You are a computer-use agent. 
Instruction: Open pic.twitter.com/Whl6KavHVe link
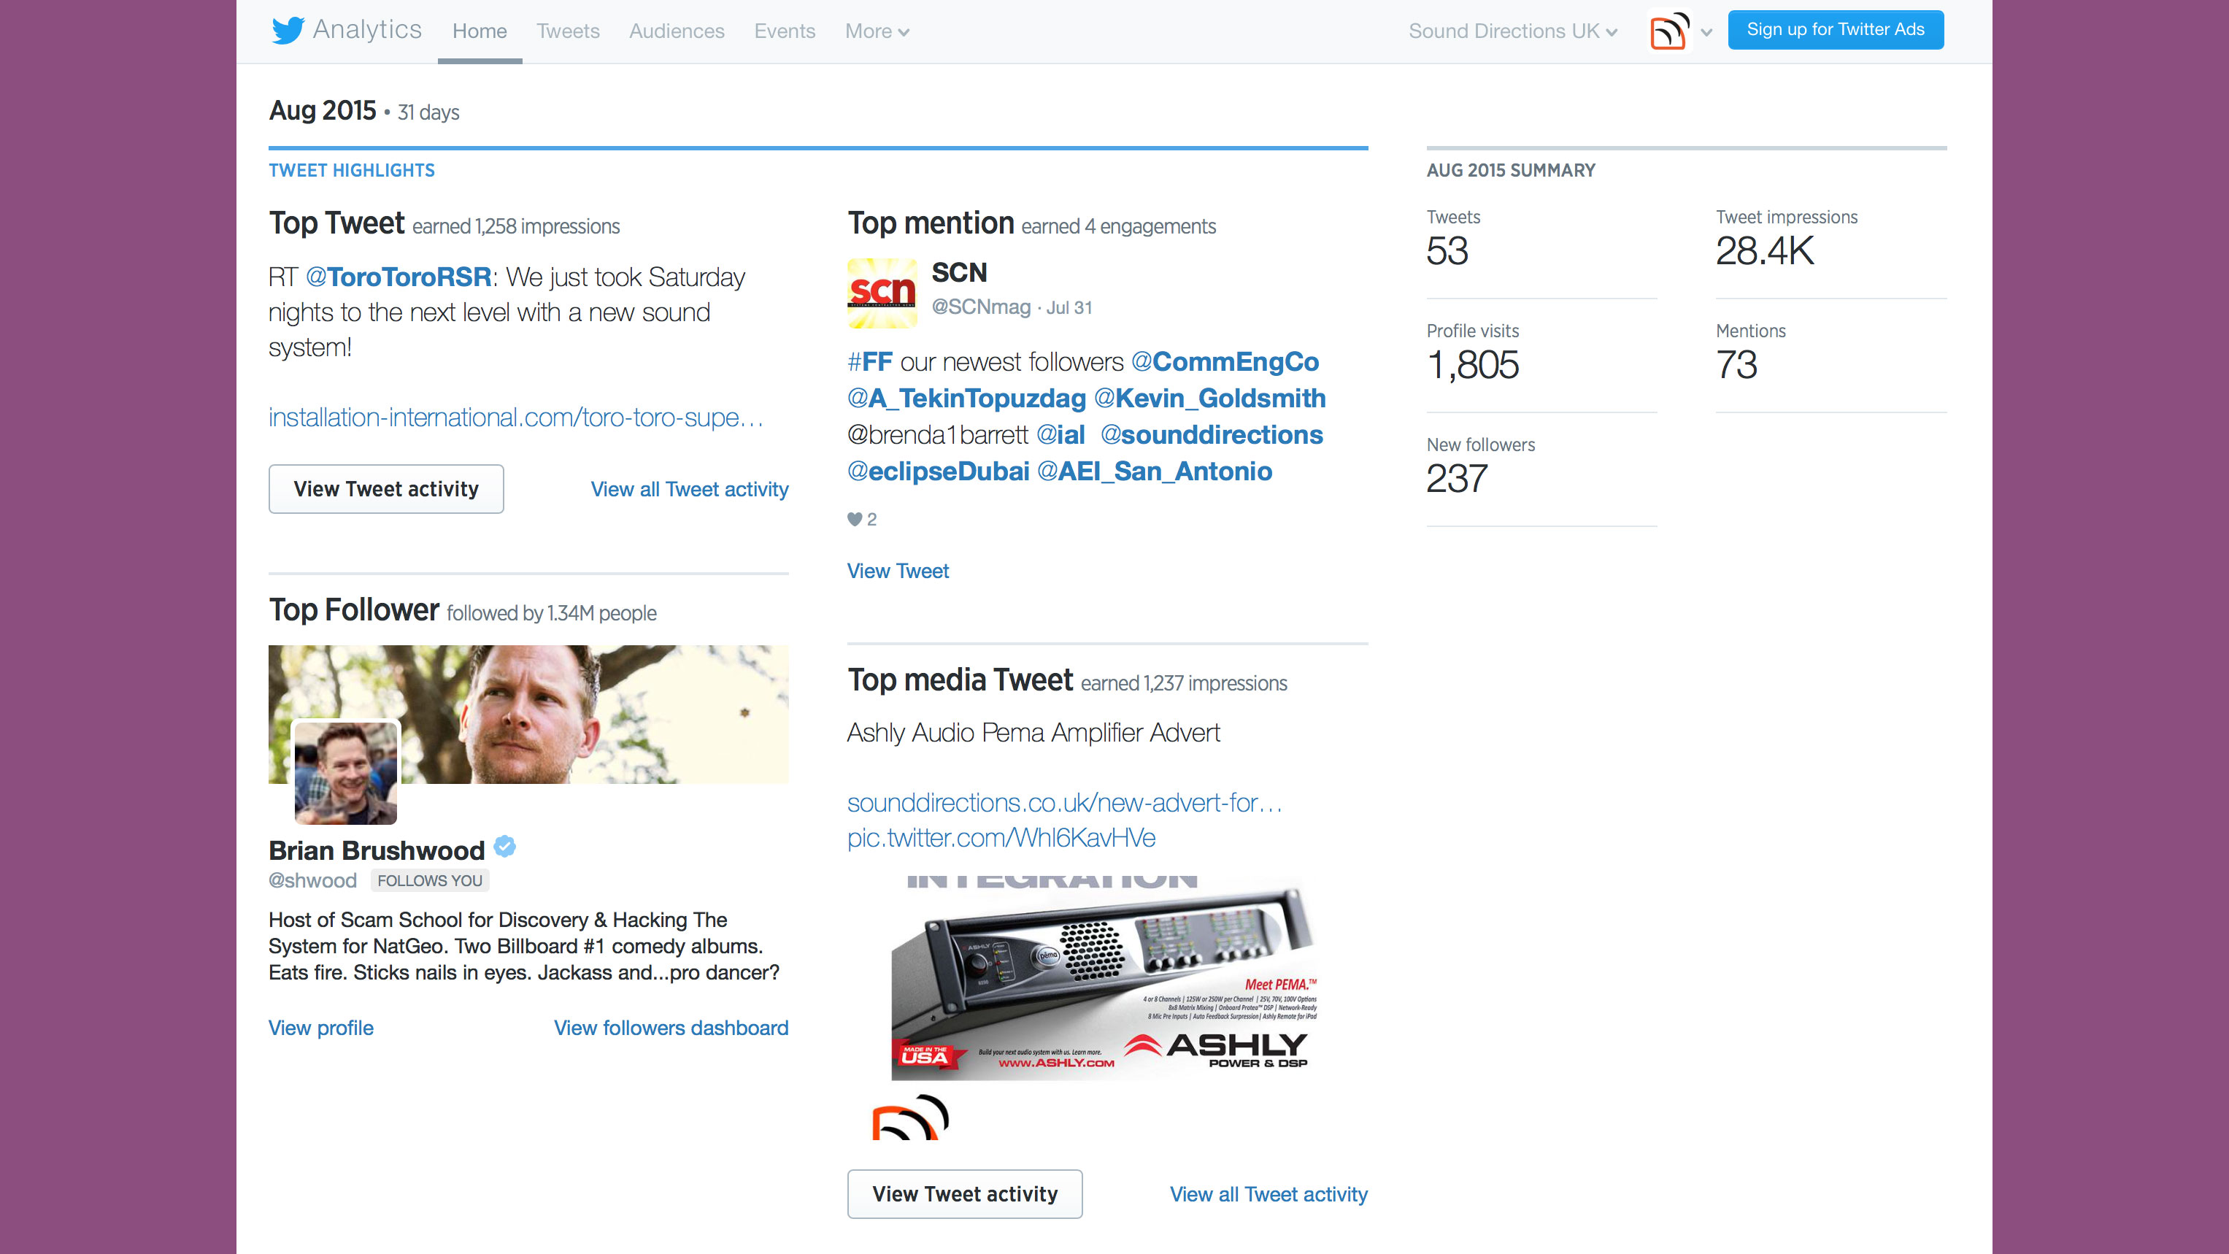1001,838
